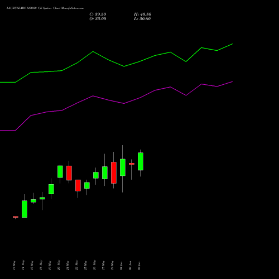
Task: Click the '21 May' date axis label
Action: click(x=68, y=265)
